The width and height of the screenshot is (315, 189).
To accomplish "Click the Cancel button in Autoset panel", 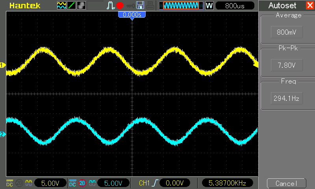I will click(287, 183).
